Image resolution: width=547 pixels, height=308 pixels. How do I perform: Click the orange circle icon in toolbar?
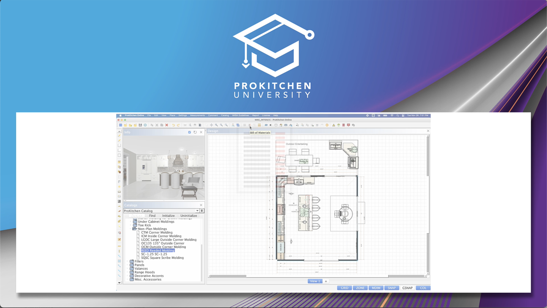[327, 125]
